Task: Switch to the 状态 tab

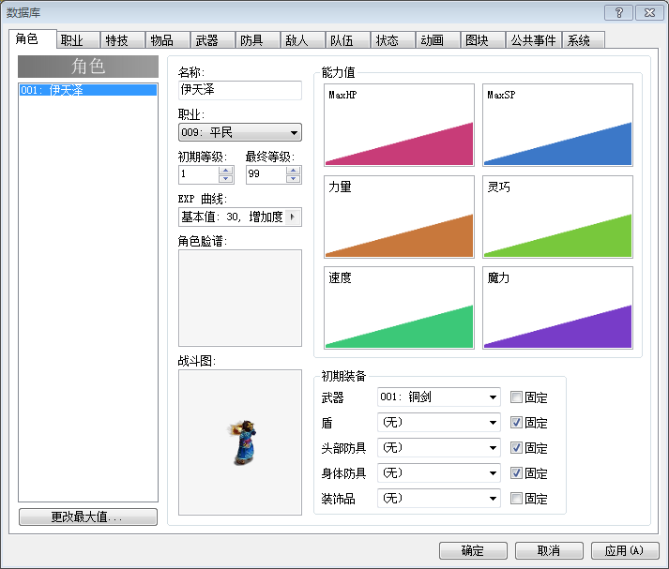Action: click(x=393, y=40)
